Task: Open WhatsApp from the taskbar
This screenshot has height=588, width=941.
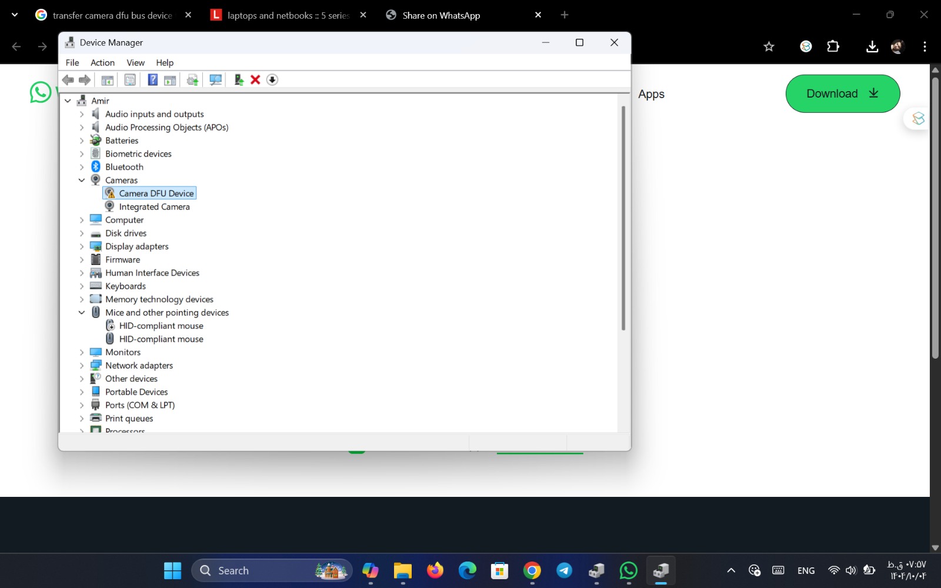Action: 628,570
